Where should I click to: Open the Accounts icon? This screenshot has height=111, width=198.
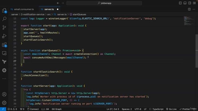point(4,94)
